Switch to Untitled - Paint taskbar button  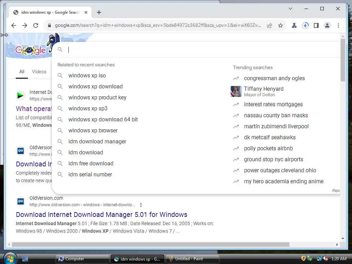pyautogui.click(x=192, y=259)
